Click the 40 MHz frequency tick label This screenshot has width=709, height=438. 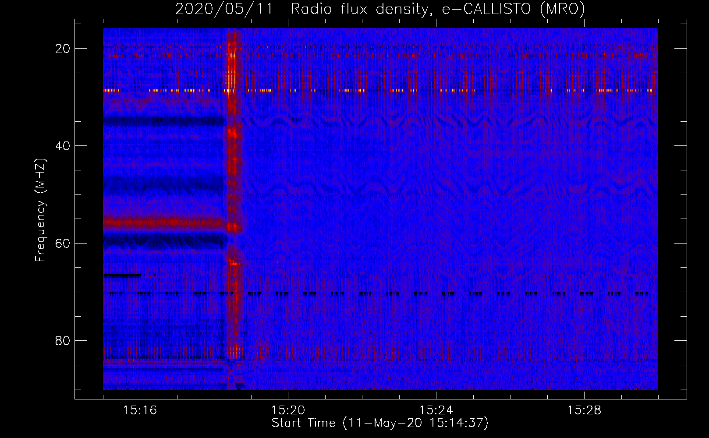click(x=63, y=146)
